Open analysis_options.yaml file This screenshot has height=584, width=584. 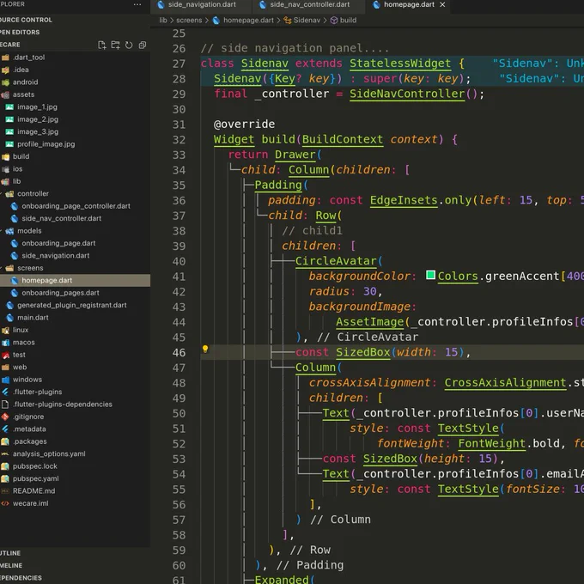point(75,453)
